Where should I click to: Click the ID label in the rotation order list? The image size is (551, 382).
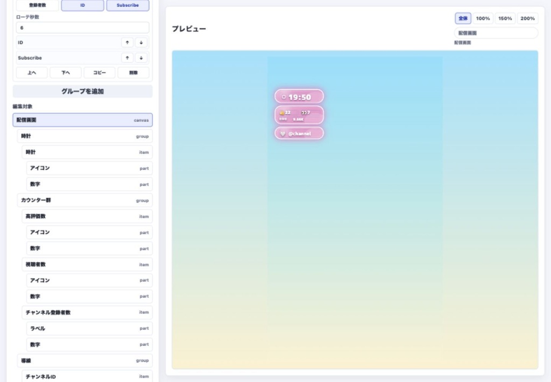[20, 42]
